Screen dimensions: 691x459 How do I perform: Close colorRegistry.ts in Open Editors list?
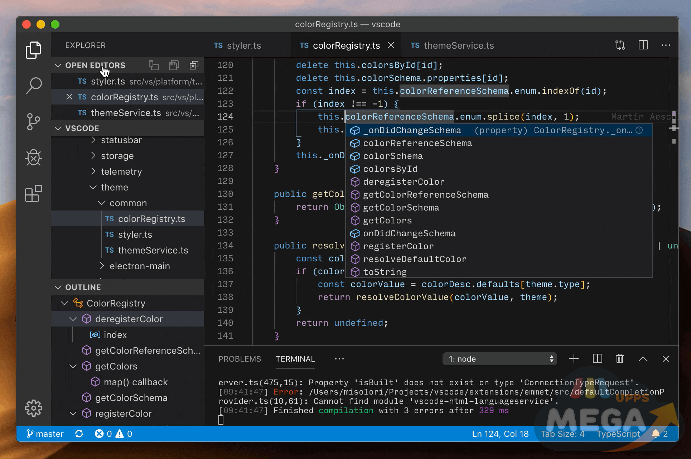(69, 97)
